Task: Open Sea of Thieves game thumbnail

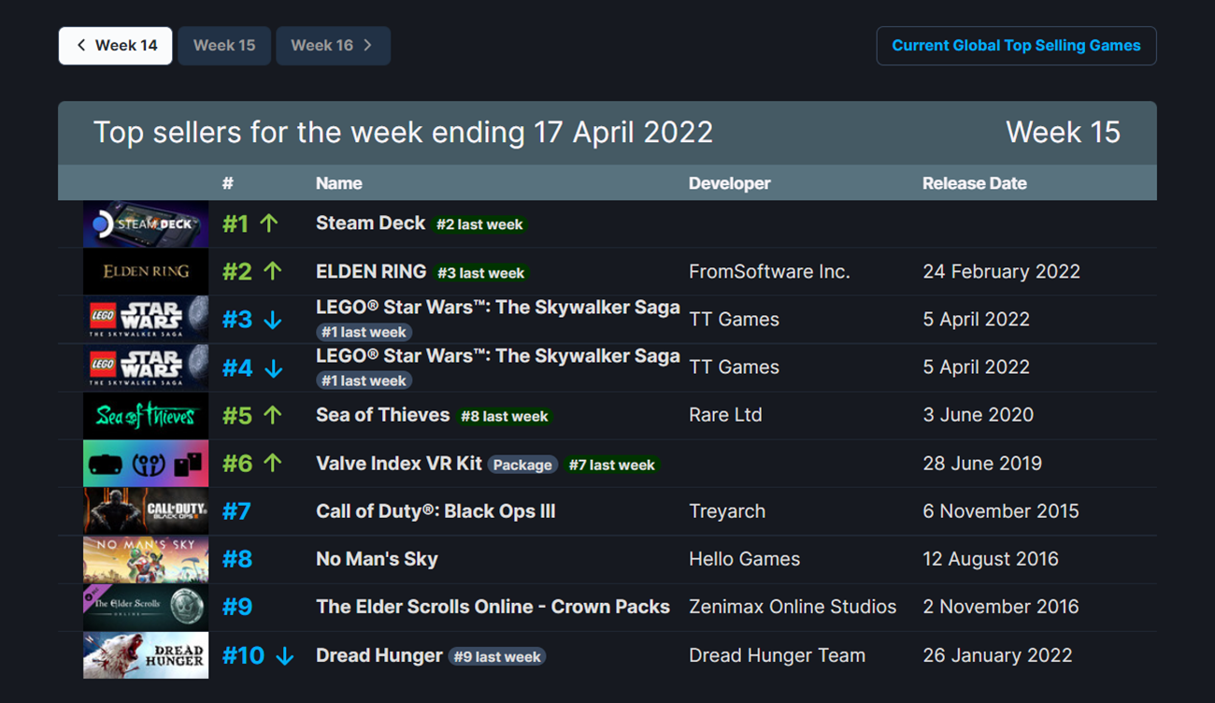Action: 146,416
